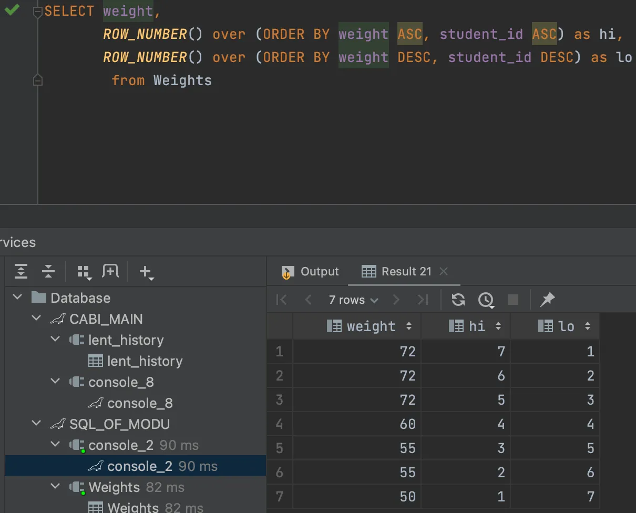The height and width of the screenshot is (513, 636).
Task: Click the fold end marker beside from Weights
Action: (x=38, y=80)
